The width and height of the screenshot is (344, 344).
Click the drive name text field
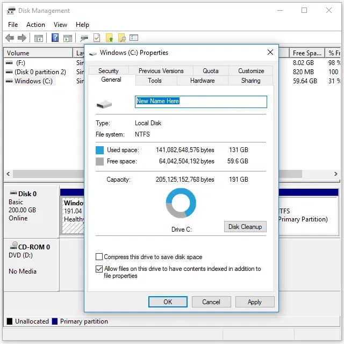(200, 102)
